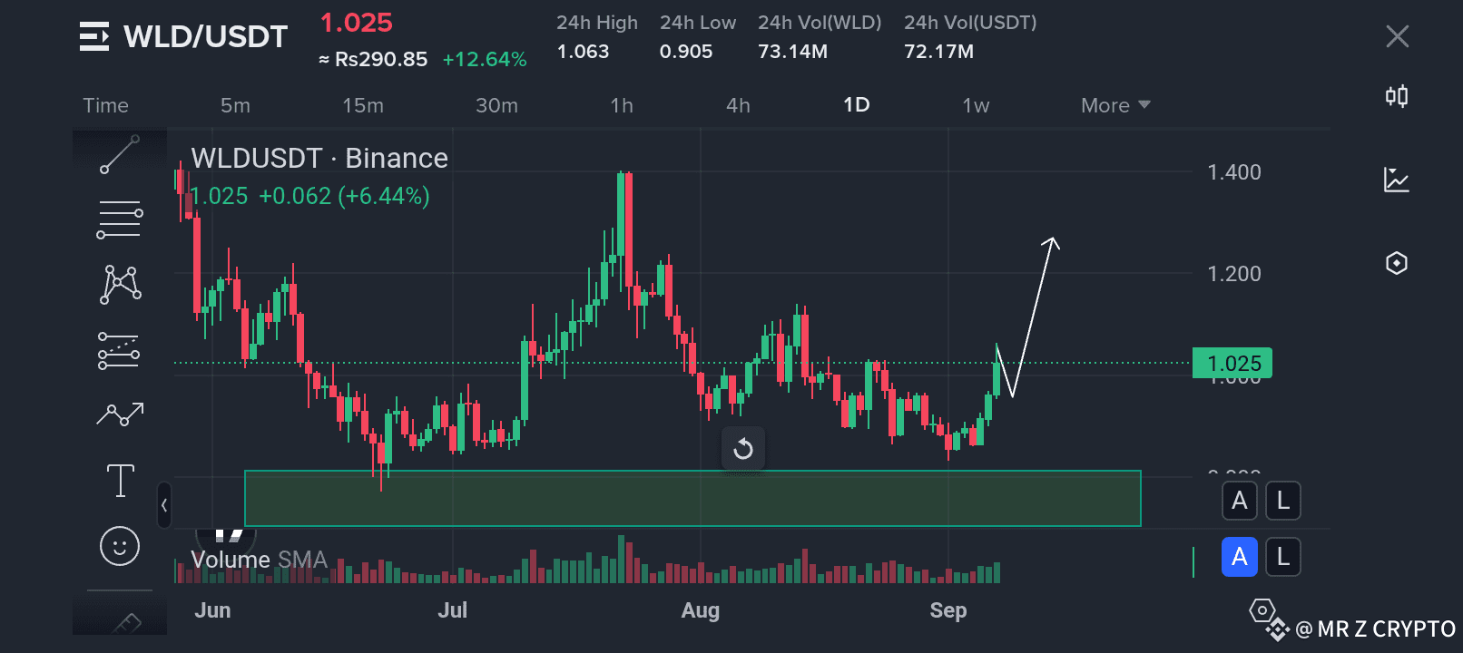
Task: Click the green support zone rectangle
Action: pos(692,498)
